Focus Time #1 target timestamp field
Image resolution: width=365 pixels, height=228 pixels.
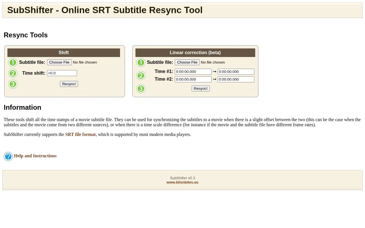236,72
